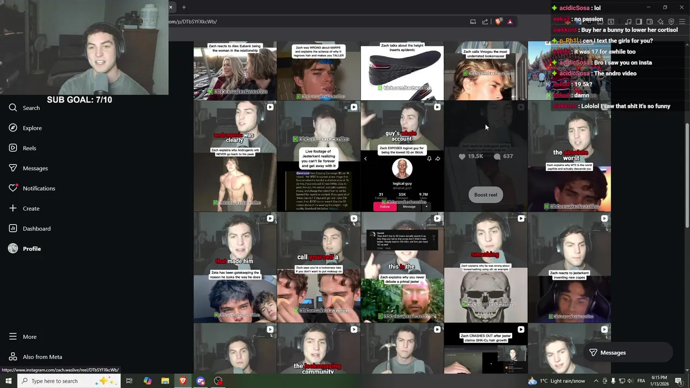Open Instagram Search in the sidebar

point(24,108)
